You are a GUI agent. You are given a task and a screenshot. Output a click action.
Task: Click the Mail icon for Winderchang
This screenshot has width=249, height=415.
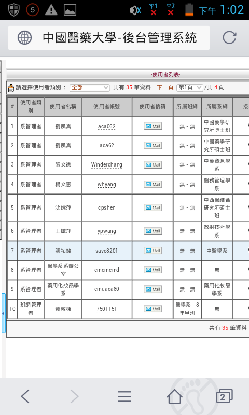pos(153,164)
